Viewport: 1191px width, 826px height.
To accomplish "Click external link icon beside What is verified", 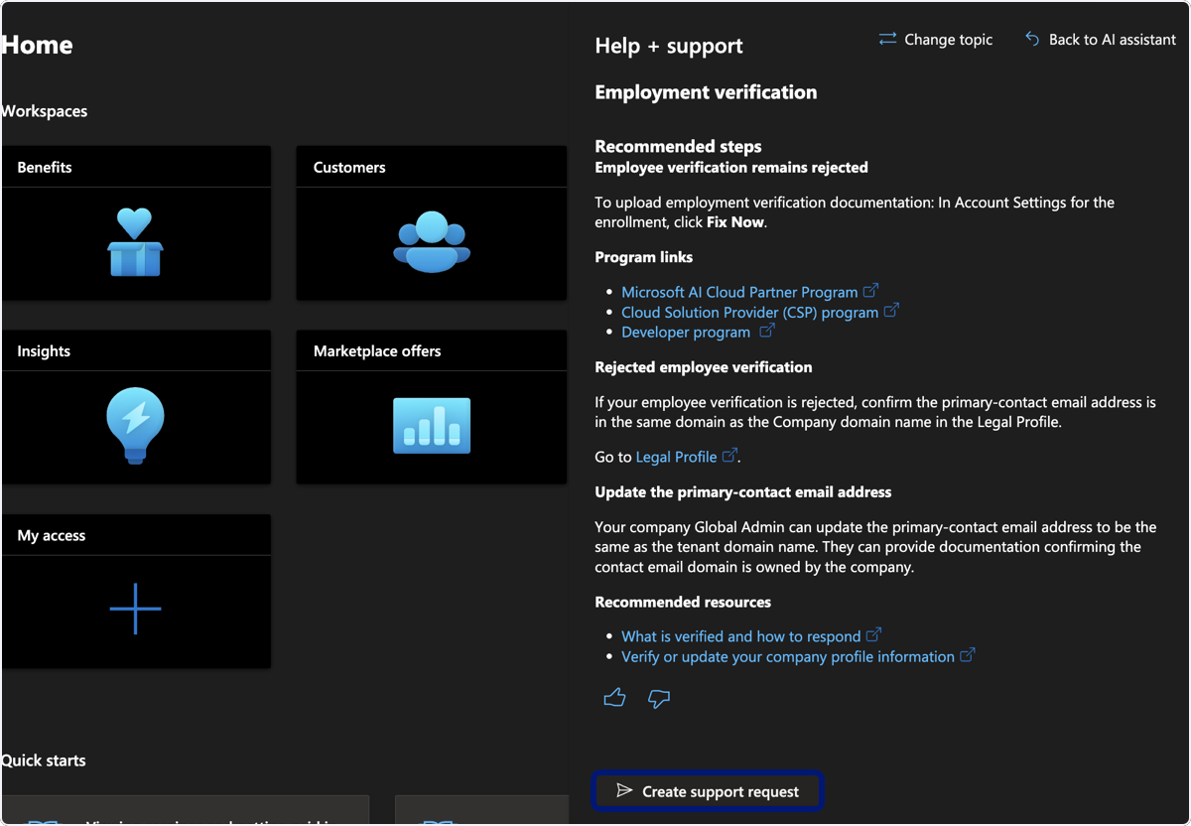I will [873, 635].
